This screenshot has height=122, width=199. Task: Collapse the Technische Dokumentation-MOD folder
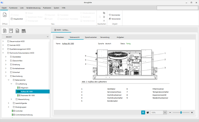pos(3,53)
